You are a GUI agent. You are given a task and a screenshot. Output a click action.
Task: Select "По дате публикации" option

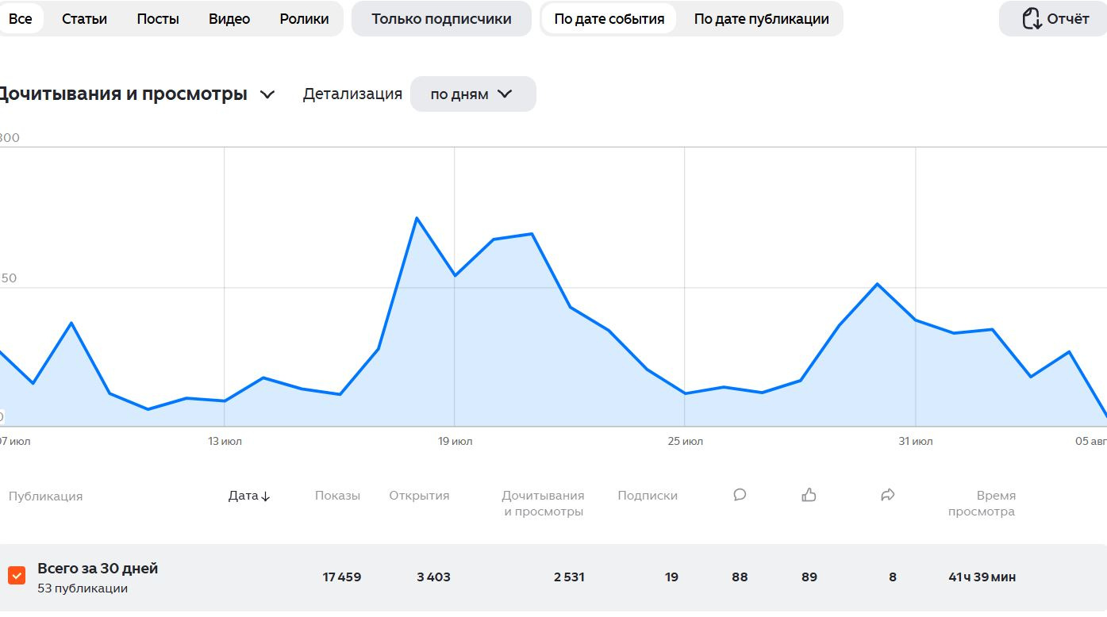pos(761,19)
